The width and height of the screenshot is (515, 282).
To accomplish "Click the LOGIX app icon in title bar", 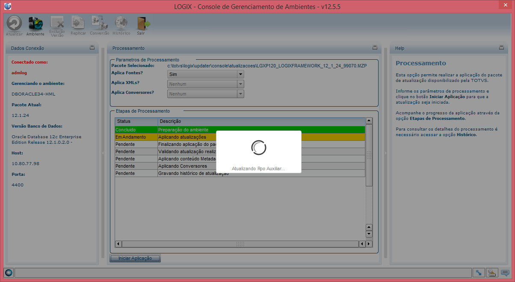I will [x=7, y=7].
